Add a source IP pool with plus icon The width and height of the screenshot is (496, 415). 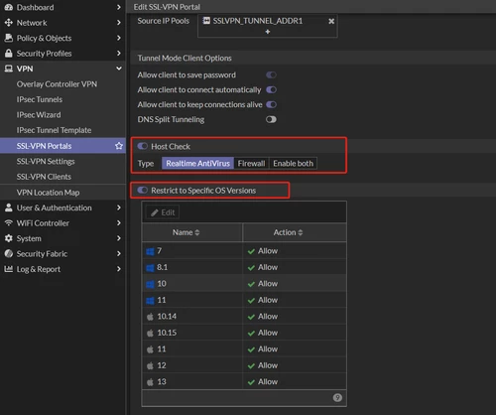pyautogui.click(x=268, y=32)
